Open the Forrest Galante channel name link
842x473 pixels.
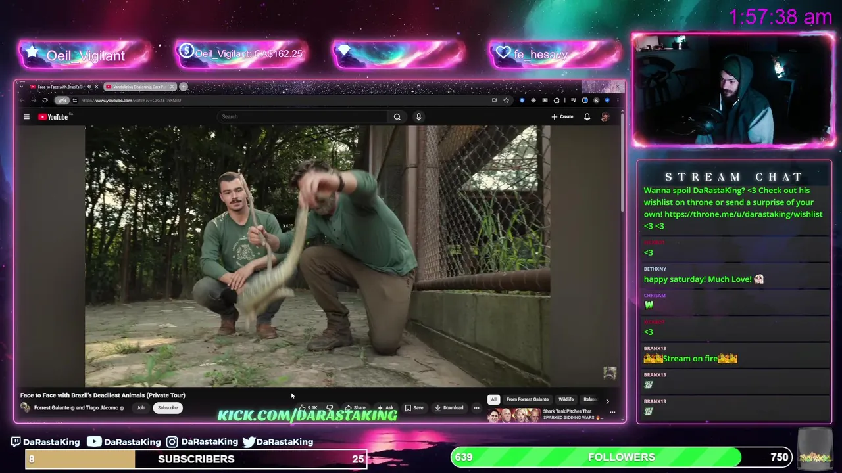click(x=51, y=408)
